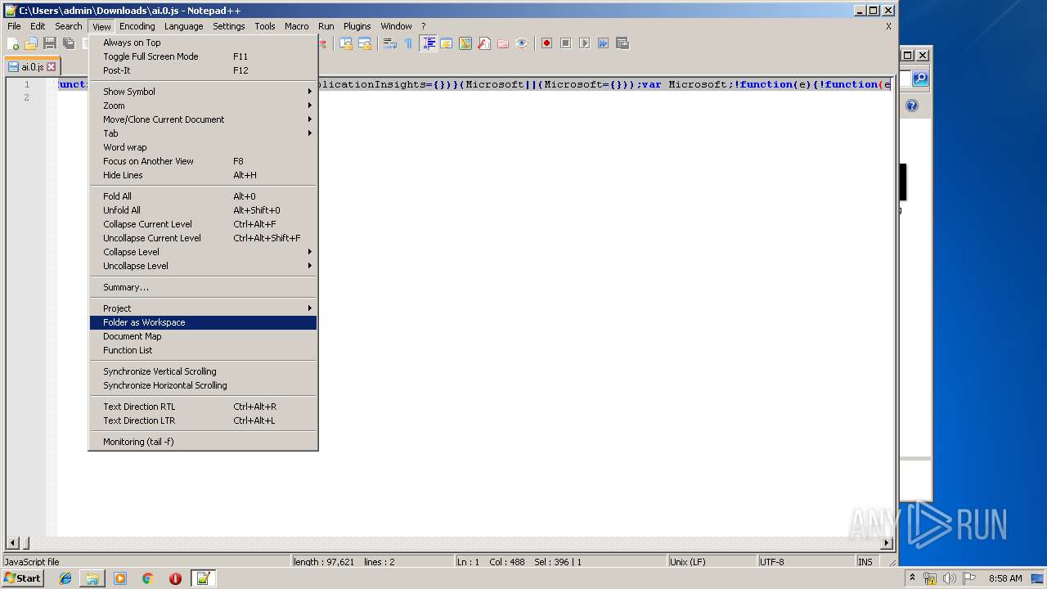Choose Unfold All from View menu
This screenshot has height=589, width=1047.
click(203, 210)
